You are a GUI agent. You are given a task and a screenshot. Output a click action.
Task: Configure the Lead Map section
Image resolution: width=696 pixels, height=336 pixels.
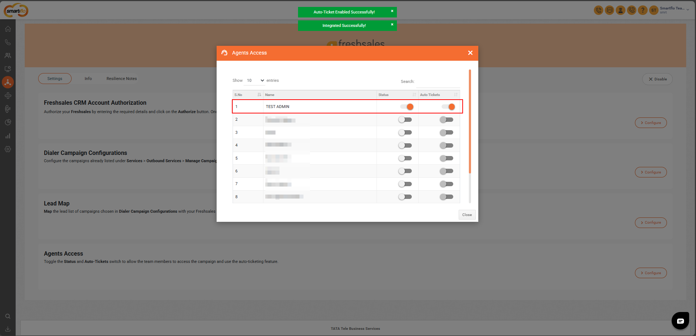[651, 223]
